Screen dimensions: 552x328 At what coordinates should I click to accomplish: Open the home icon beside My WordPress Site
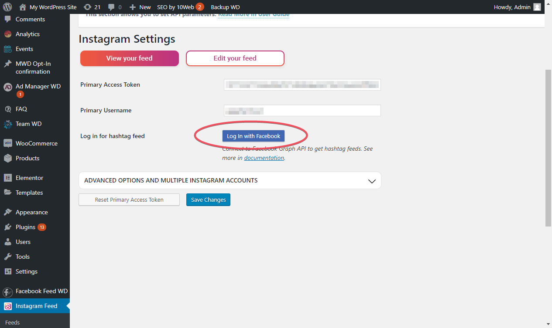pos(23,7)
